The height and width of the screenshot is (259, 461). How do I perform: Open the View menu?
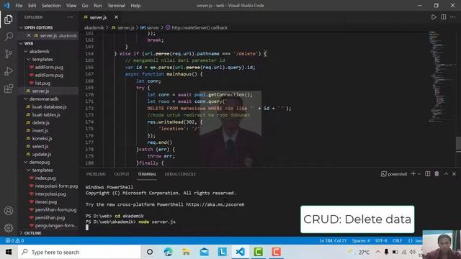(x=71, y=6)
